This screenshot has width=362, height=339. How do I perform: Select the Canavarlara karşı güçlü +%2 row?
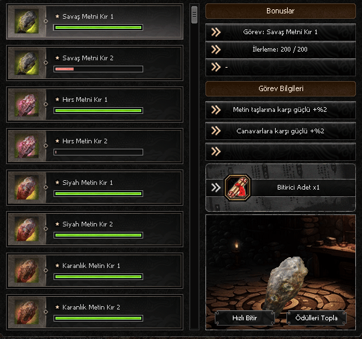280,131
